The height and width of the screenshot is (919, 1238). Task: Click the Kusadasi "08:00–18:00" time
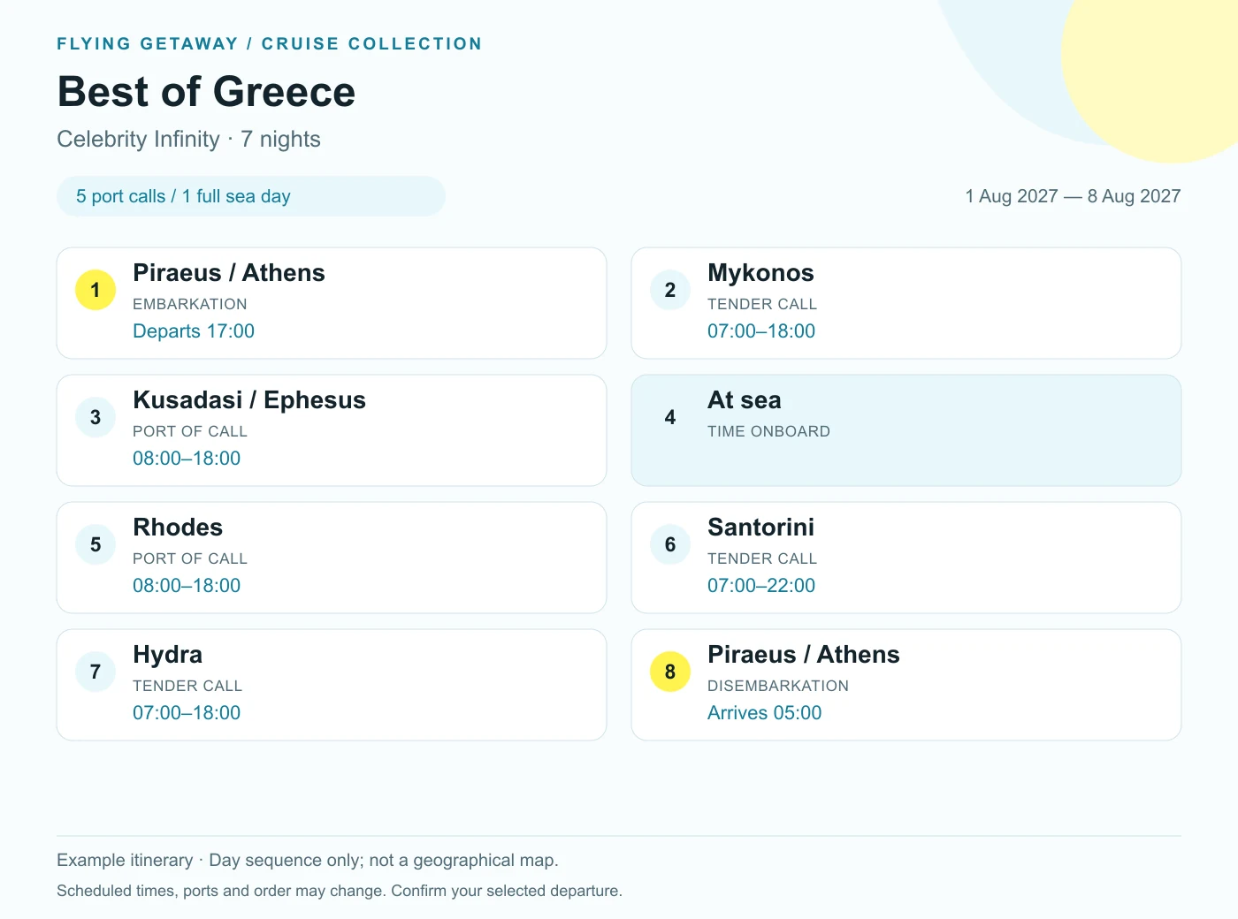(x=187, y=459)
